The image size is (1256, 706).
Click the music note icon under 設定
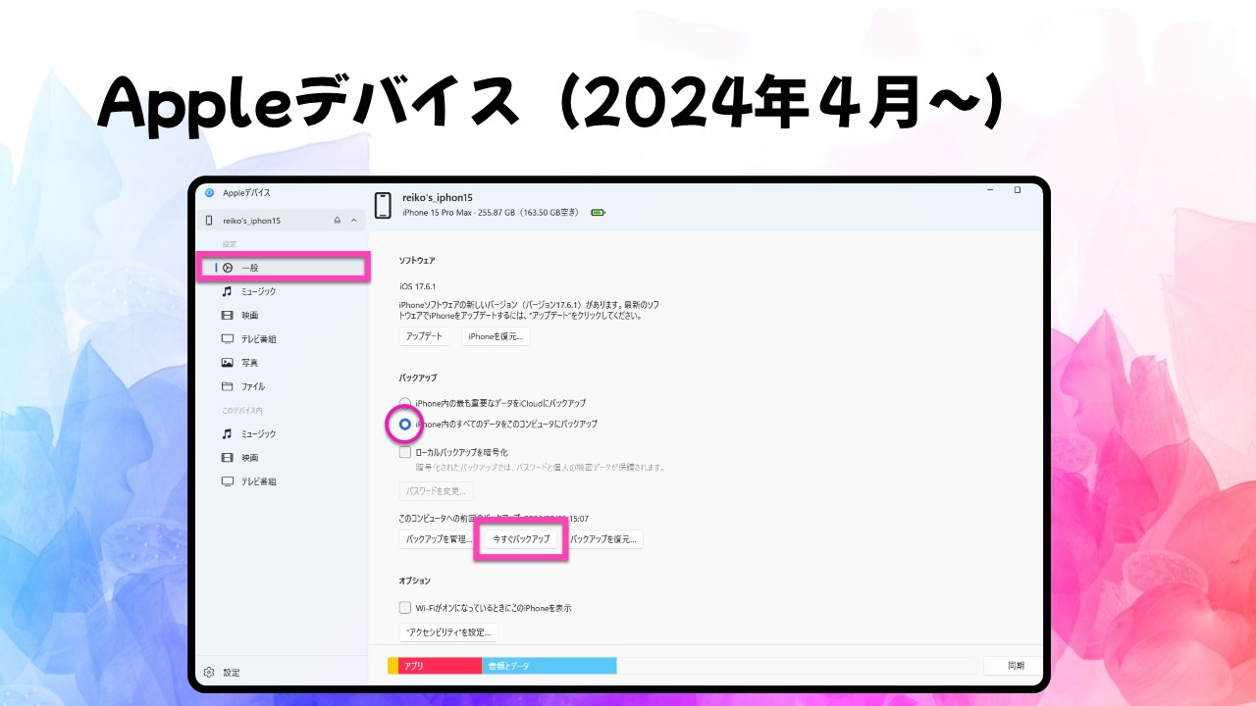click(x=227, y=291)
